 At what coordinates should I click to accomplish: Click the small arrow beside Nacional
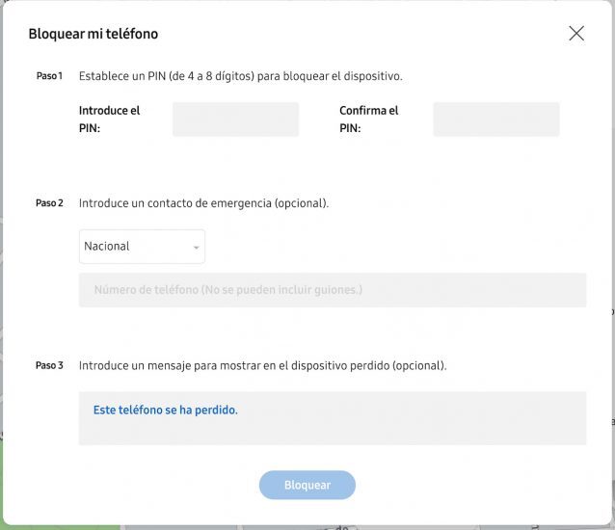196,248
